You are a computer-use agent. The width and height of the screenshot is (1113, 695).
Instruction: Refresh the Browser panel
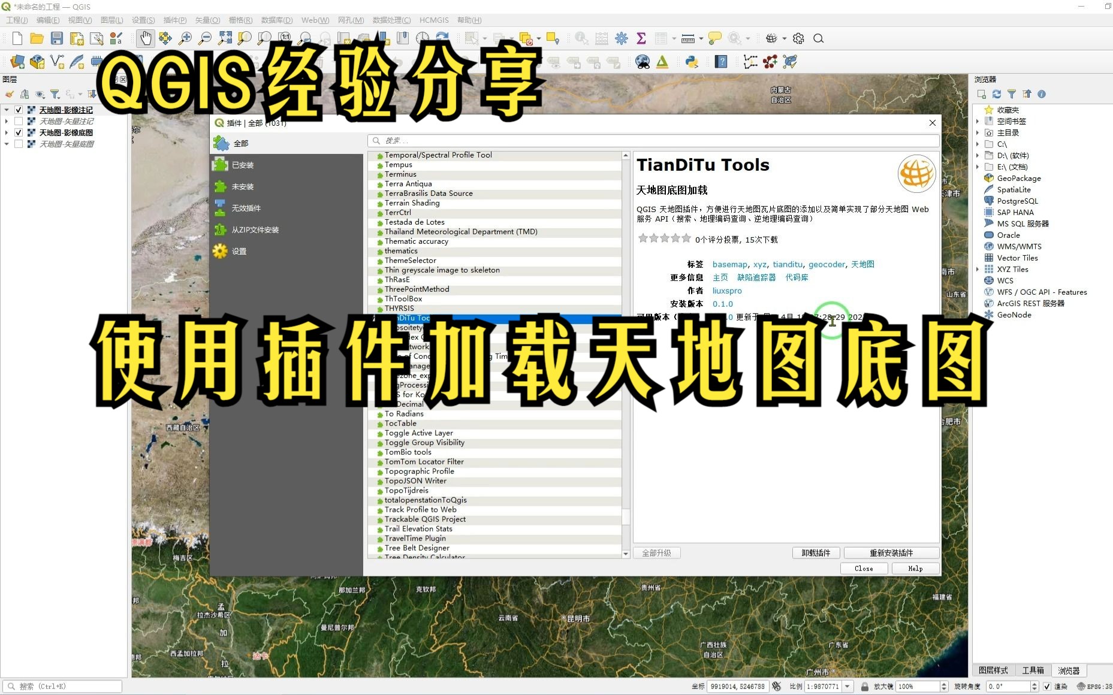click(x=996, y=94)
